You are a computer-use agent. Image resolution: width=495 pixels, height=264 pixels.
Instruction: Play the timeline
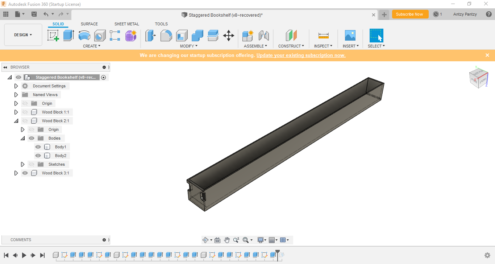click(x=24, y=255)
